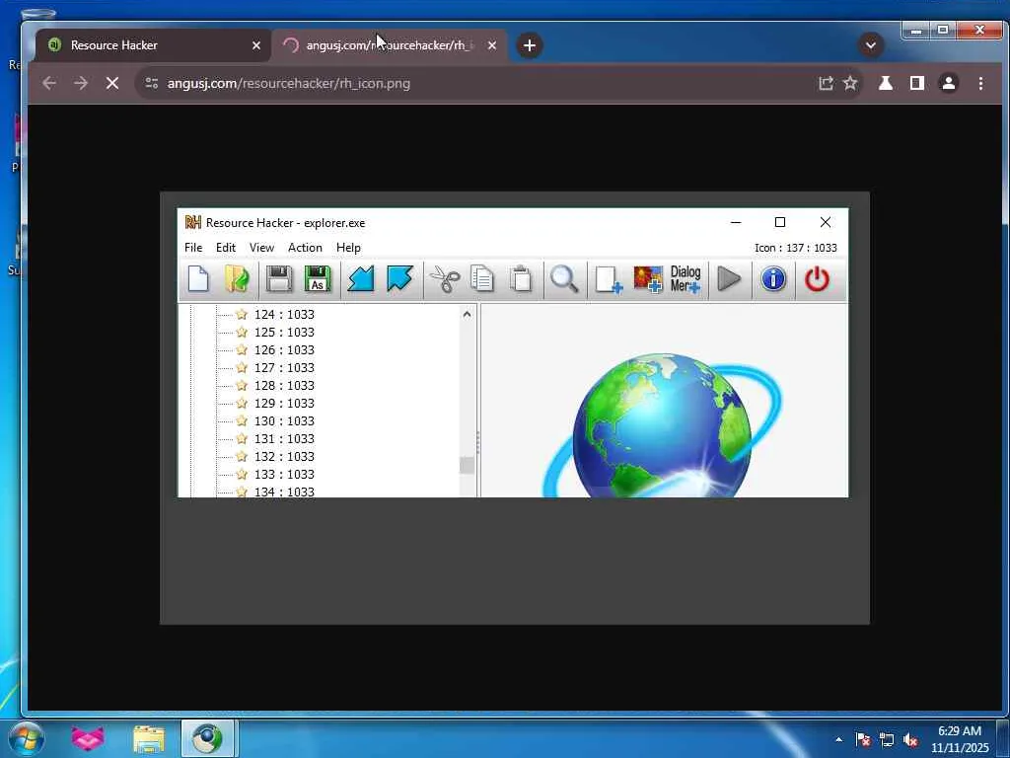Click the tree panel scrollbar thumb
Image resolution: width=1010 pixels, height=758 pixels.
tap(467, 465)
